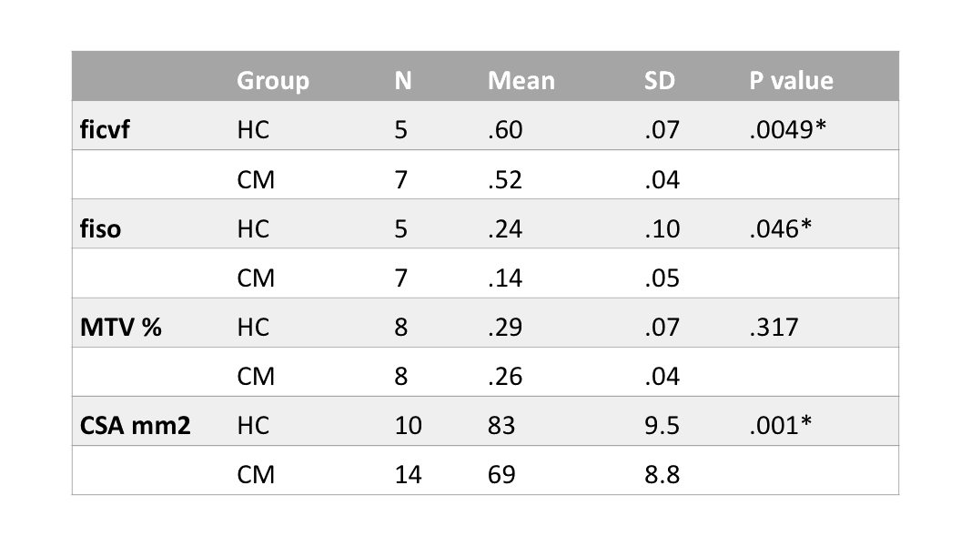971x546 pixels.
Task: Click the ficvf row label
Action: (105, 130)
